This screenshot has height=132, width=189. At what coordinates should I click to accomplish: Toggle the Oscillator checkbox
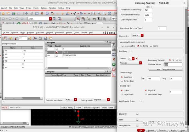click(130, 51)
